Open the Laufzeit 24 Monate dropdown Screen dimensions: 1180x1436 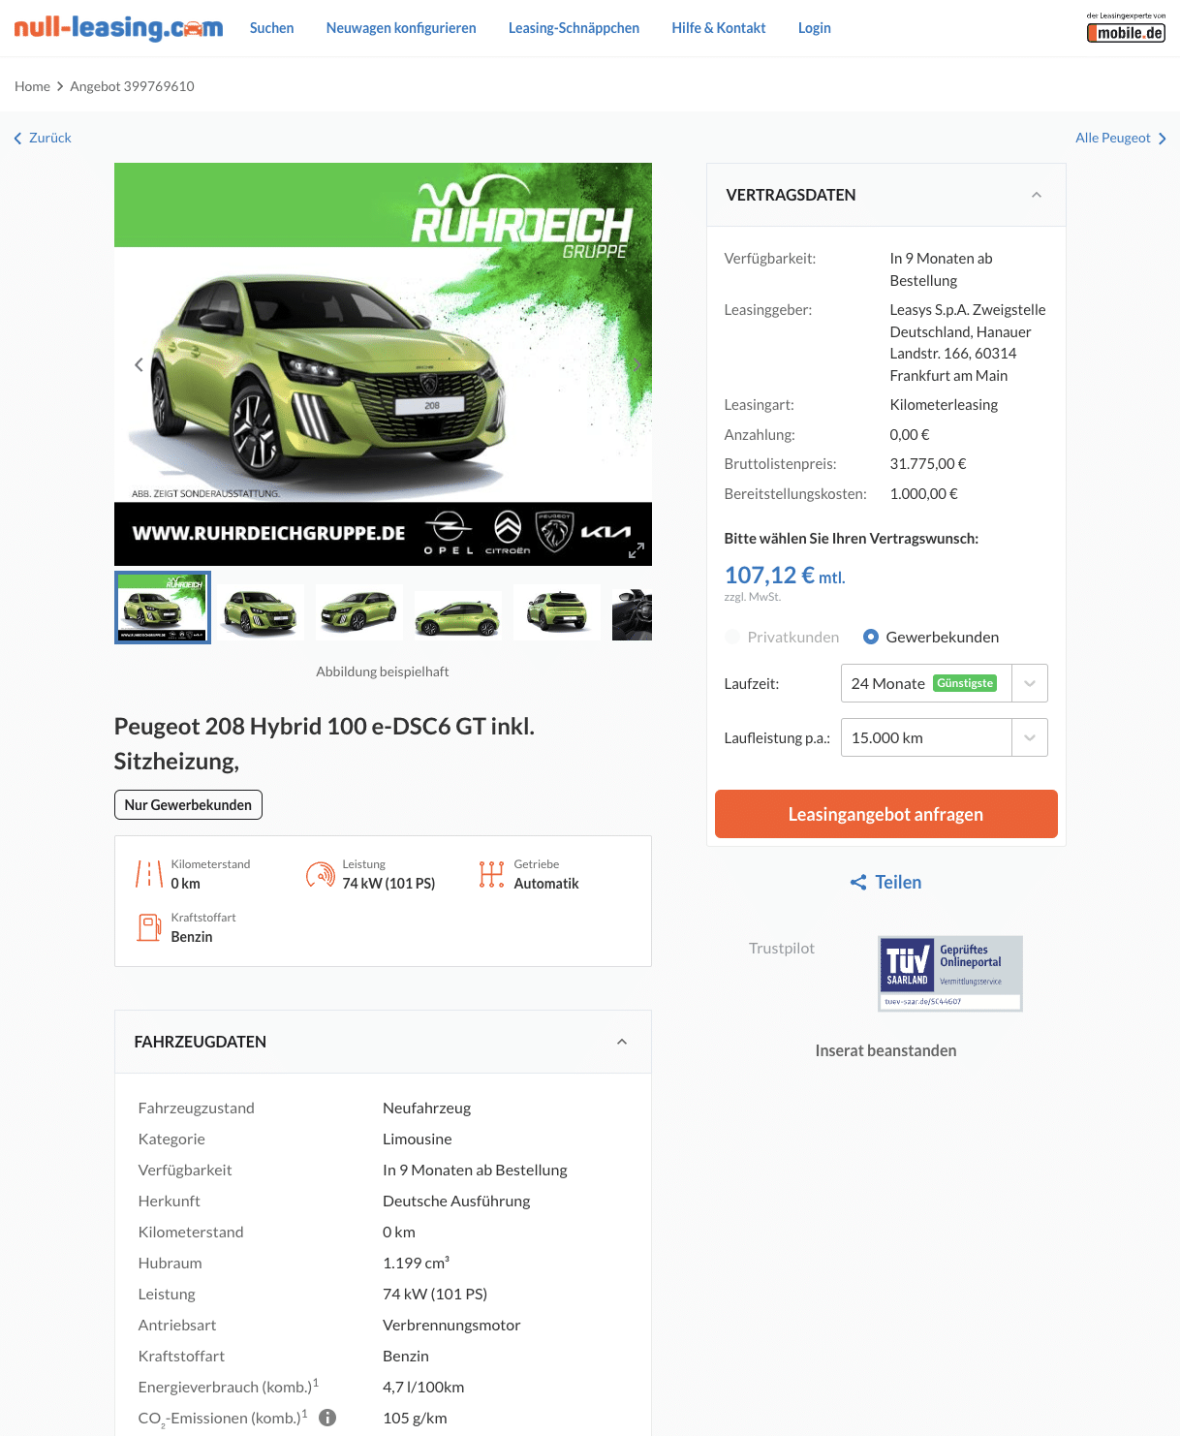point(944,683)
